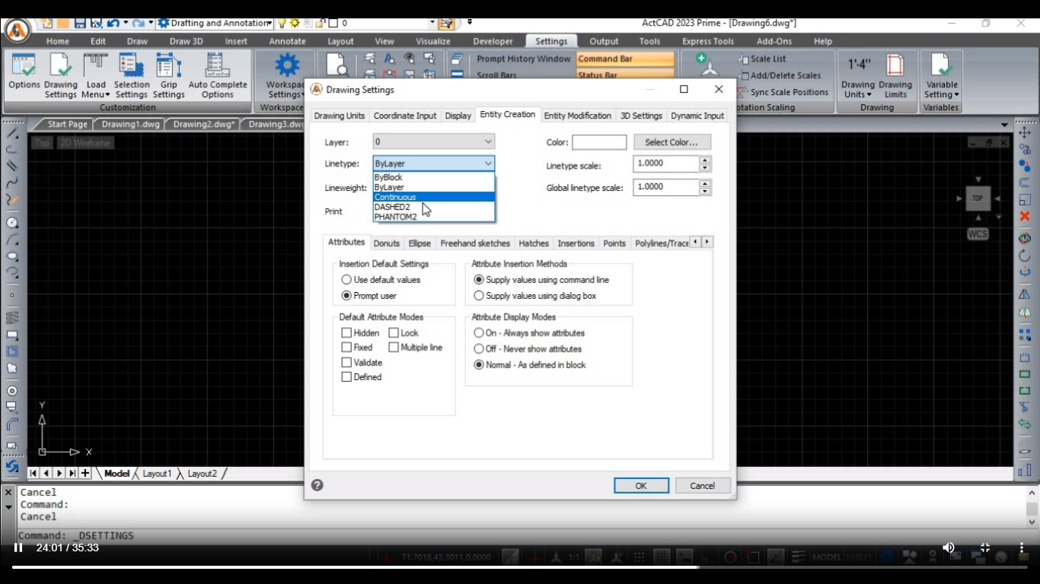
Task: Choose PHANTOM2 from the Linetype list
Action: click(x=434, y=217)
